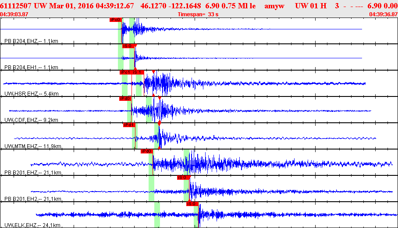Click the UW.ELK.EHZ 24.1km station label
398x228 pixels.
32,225
